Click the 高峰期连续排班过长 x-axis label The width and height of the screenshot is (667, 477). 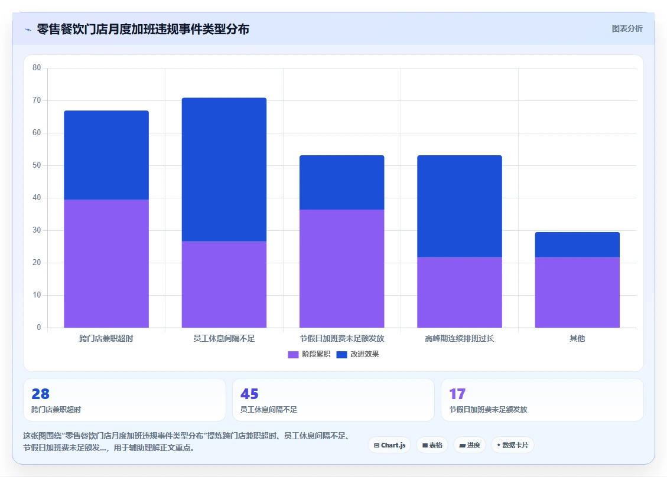pyautogui.click(x=460, y=338)
